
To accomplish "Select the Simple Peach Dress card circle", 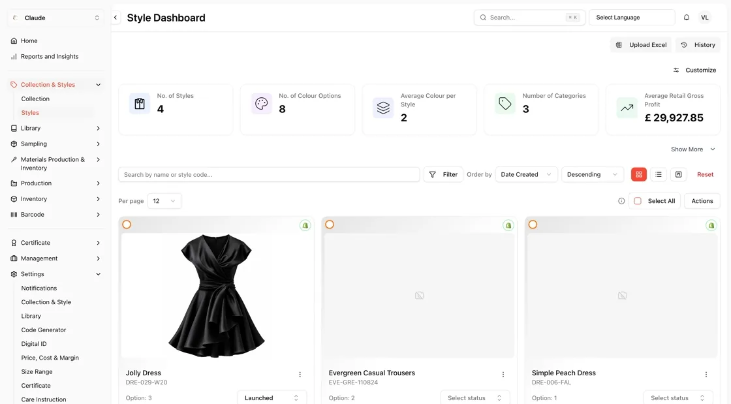I will point(533,225).
